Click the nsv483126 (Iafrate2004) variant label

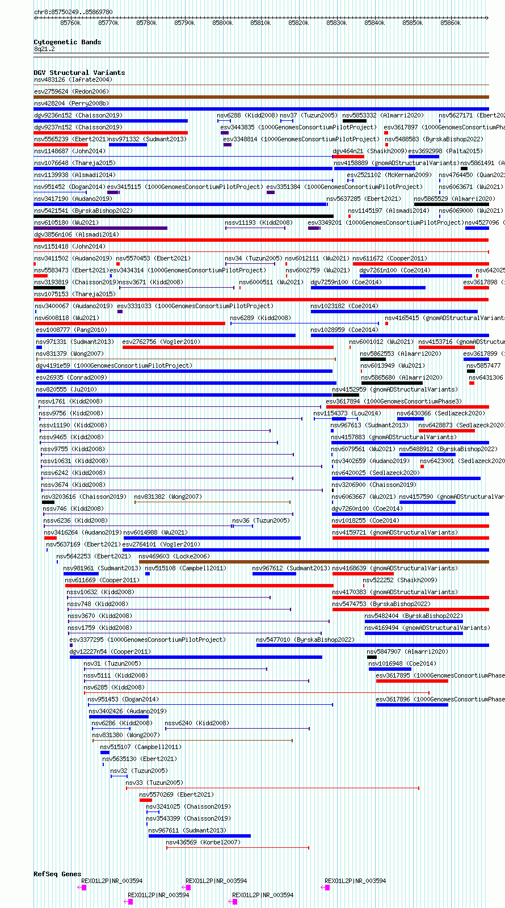click(73, 80)
